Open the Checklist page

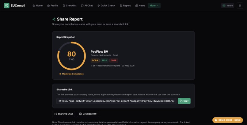[70, 6]
